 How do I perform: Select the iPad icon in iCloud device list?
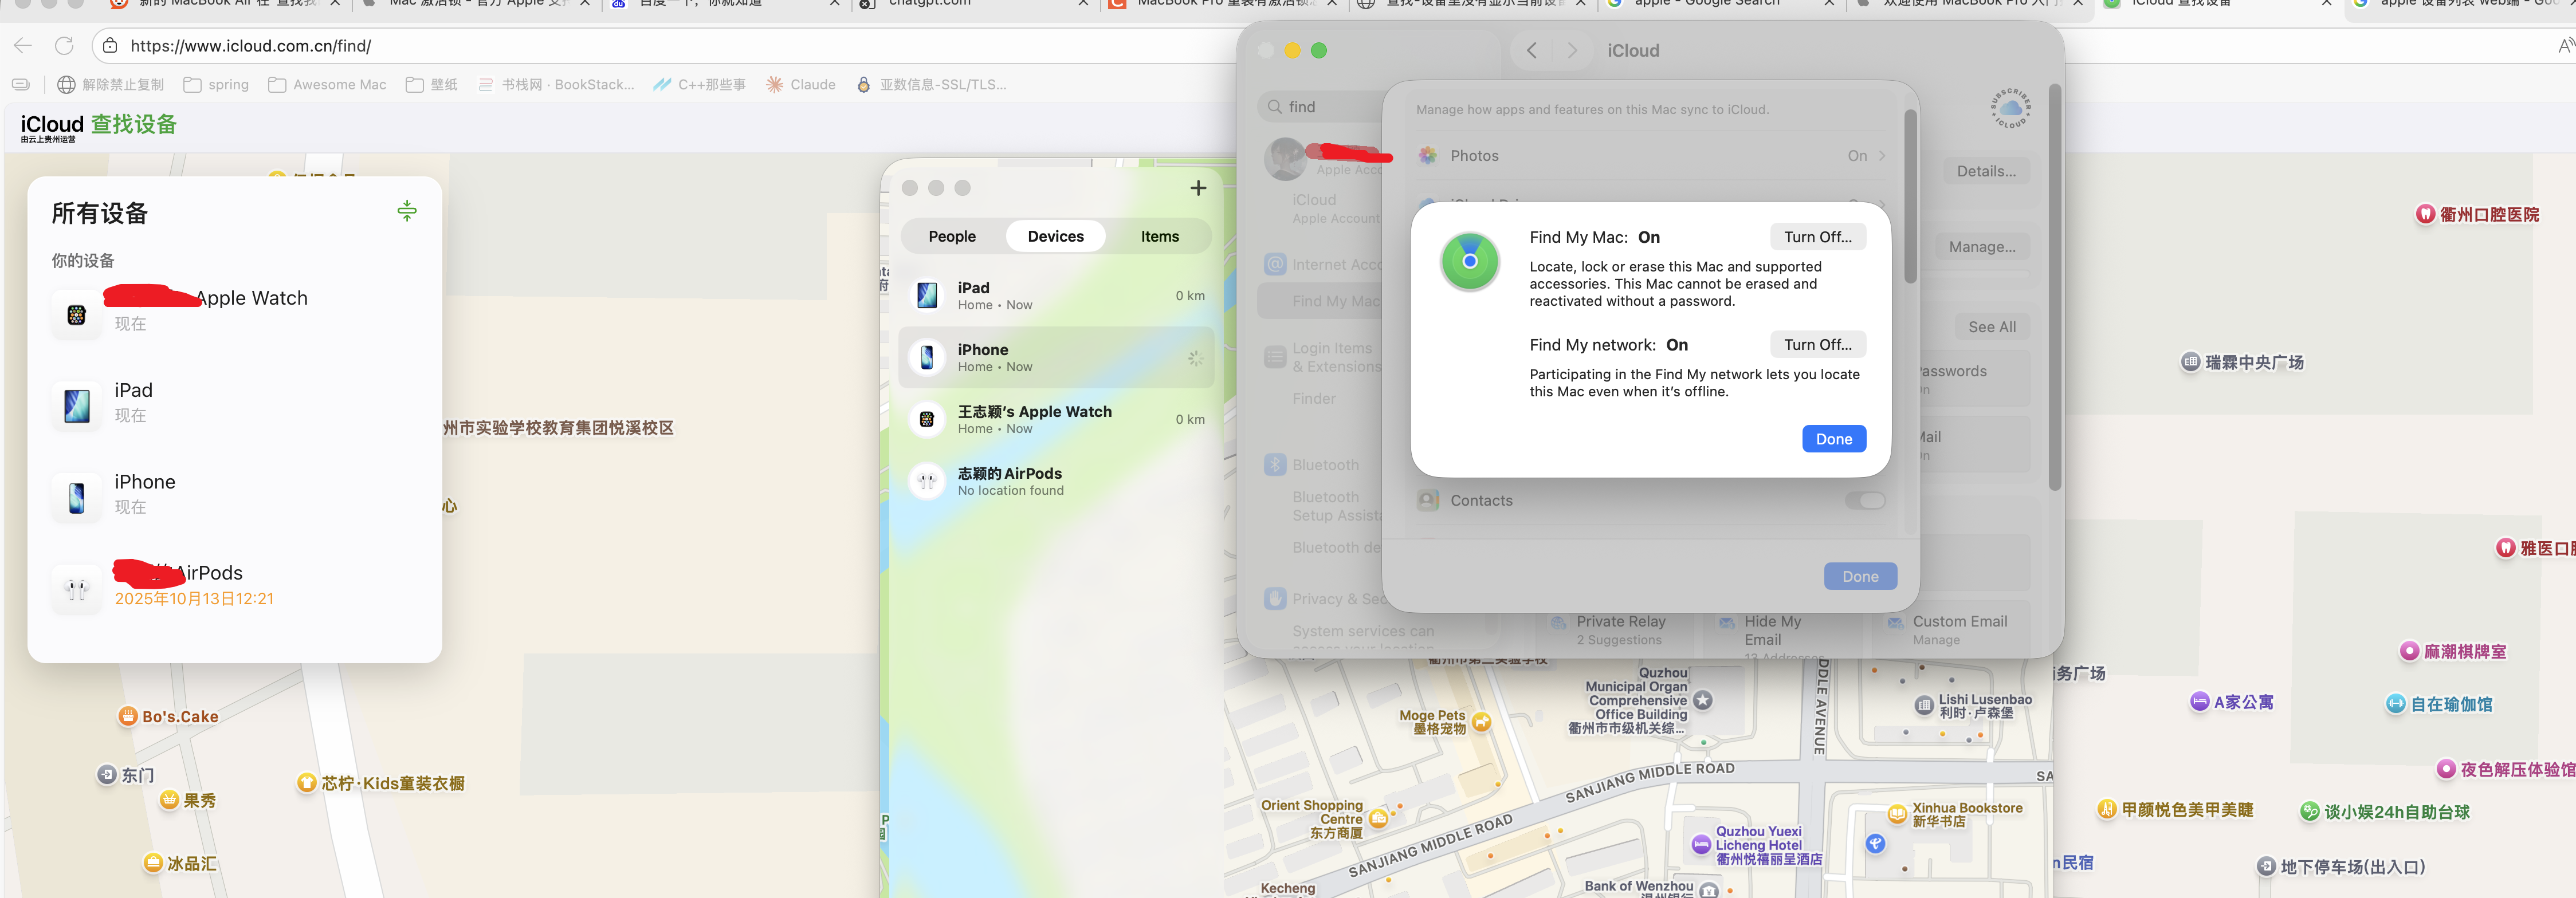click(x=77, y=406)
